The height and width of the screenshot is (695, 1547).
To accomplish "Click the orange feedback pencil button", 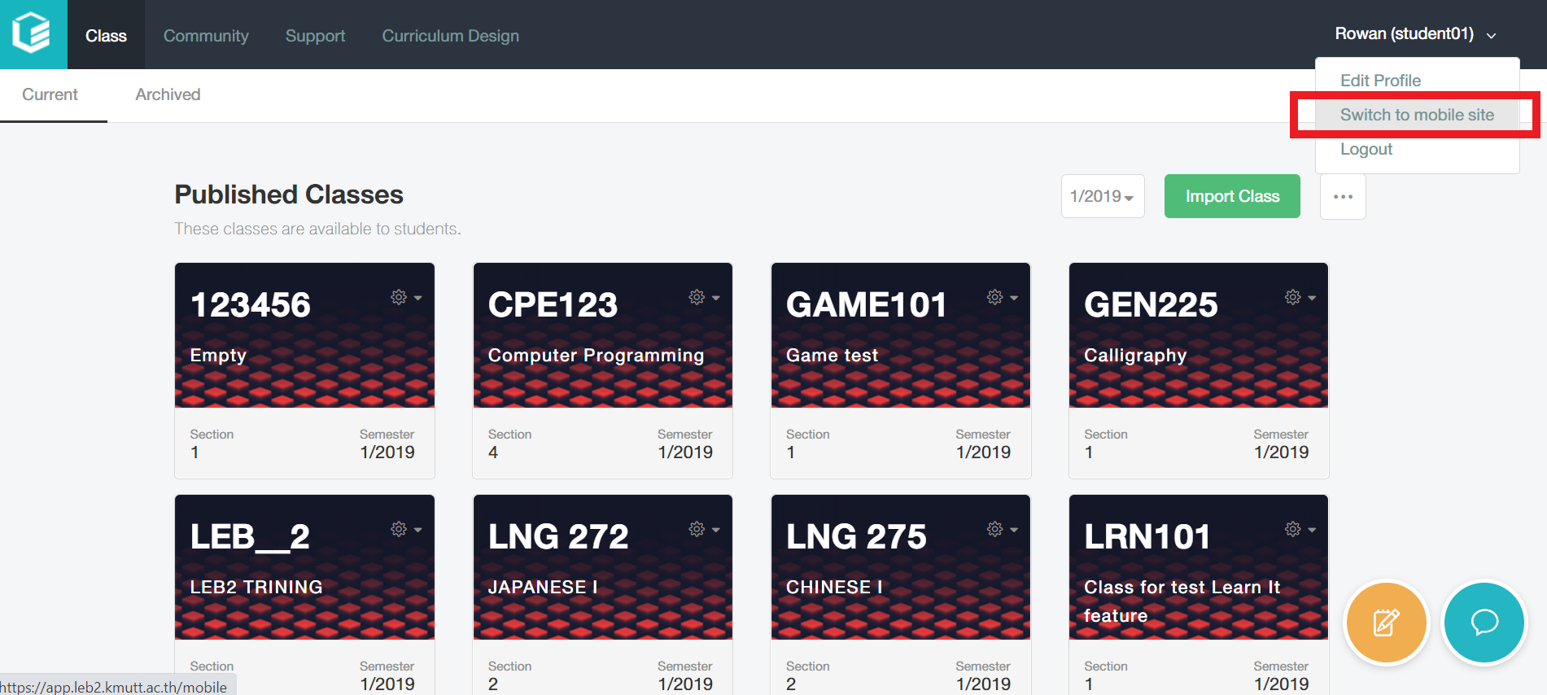I will pyautogui.click(x=1386, y=623).
